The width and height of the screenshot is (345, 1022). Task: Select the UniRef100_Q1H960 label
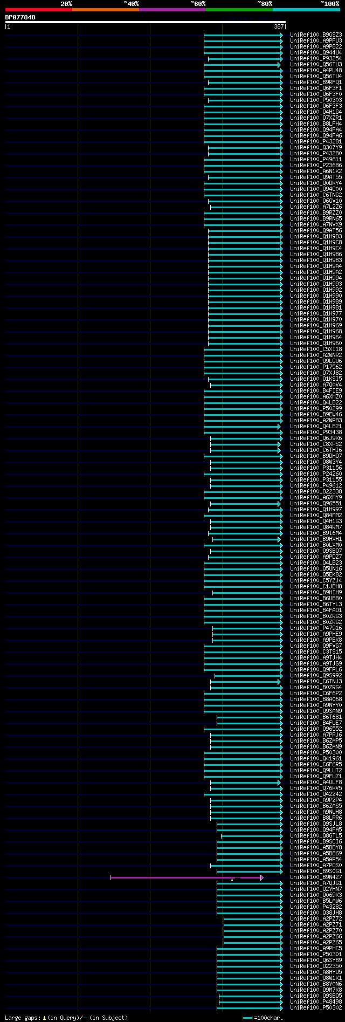[316, 343]
